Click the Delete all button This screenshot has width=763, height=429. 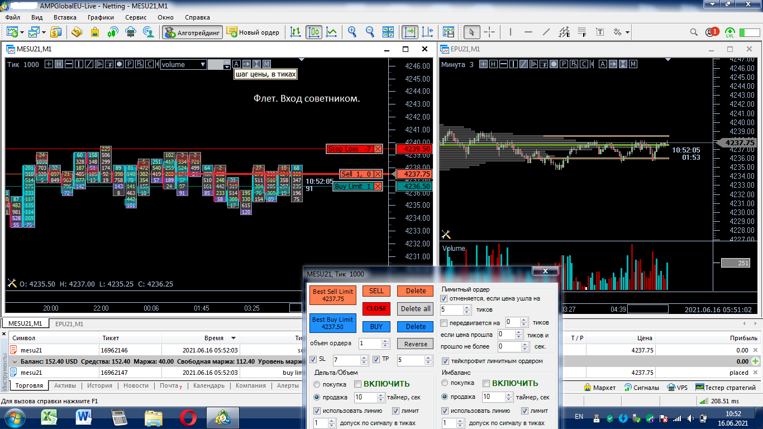click(416, 308)
